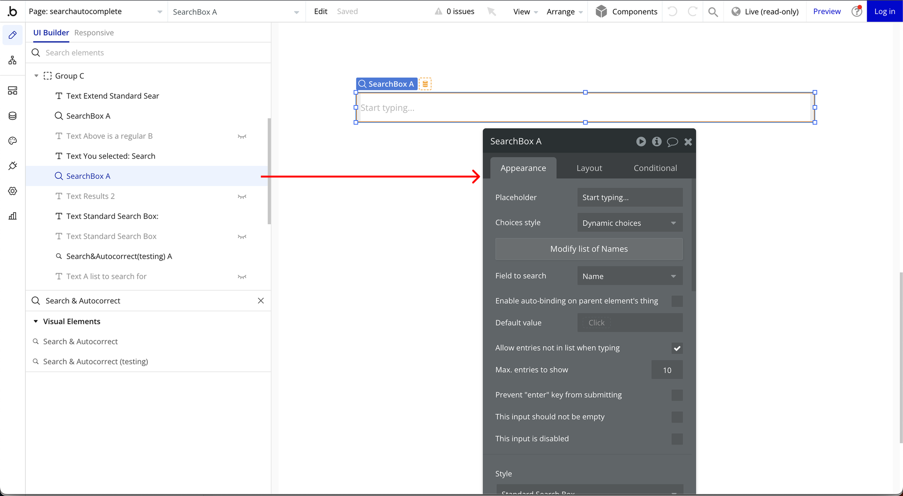Click the draw/pencil tool icon

[12, 35]
